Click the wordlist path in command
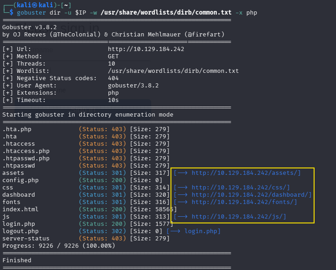 click(x=166, y=13)
